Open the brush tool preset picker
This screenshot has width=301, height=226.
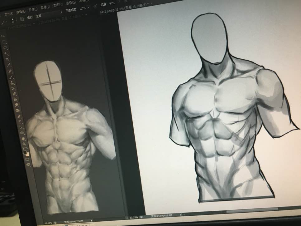click(x=4, y=23)
